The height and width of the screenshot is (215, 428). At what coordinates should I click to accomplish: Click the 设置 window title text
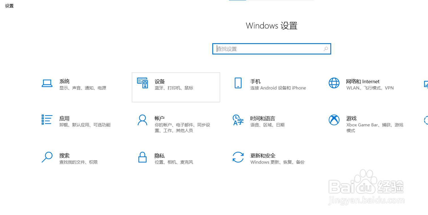coord(9,6)
